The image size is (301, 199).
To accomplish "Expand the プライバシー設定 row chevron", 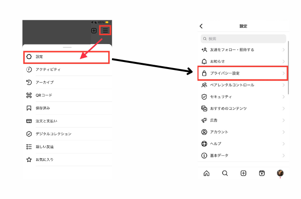I will (283, 73).
